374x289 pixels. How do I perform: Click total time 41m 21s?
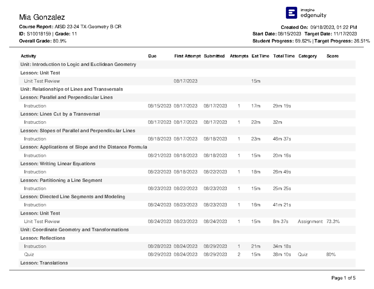282,205
